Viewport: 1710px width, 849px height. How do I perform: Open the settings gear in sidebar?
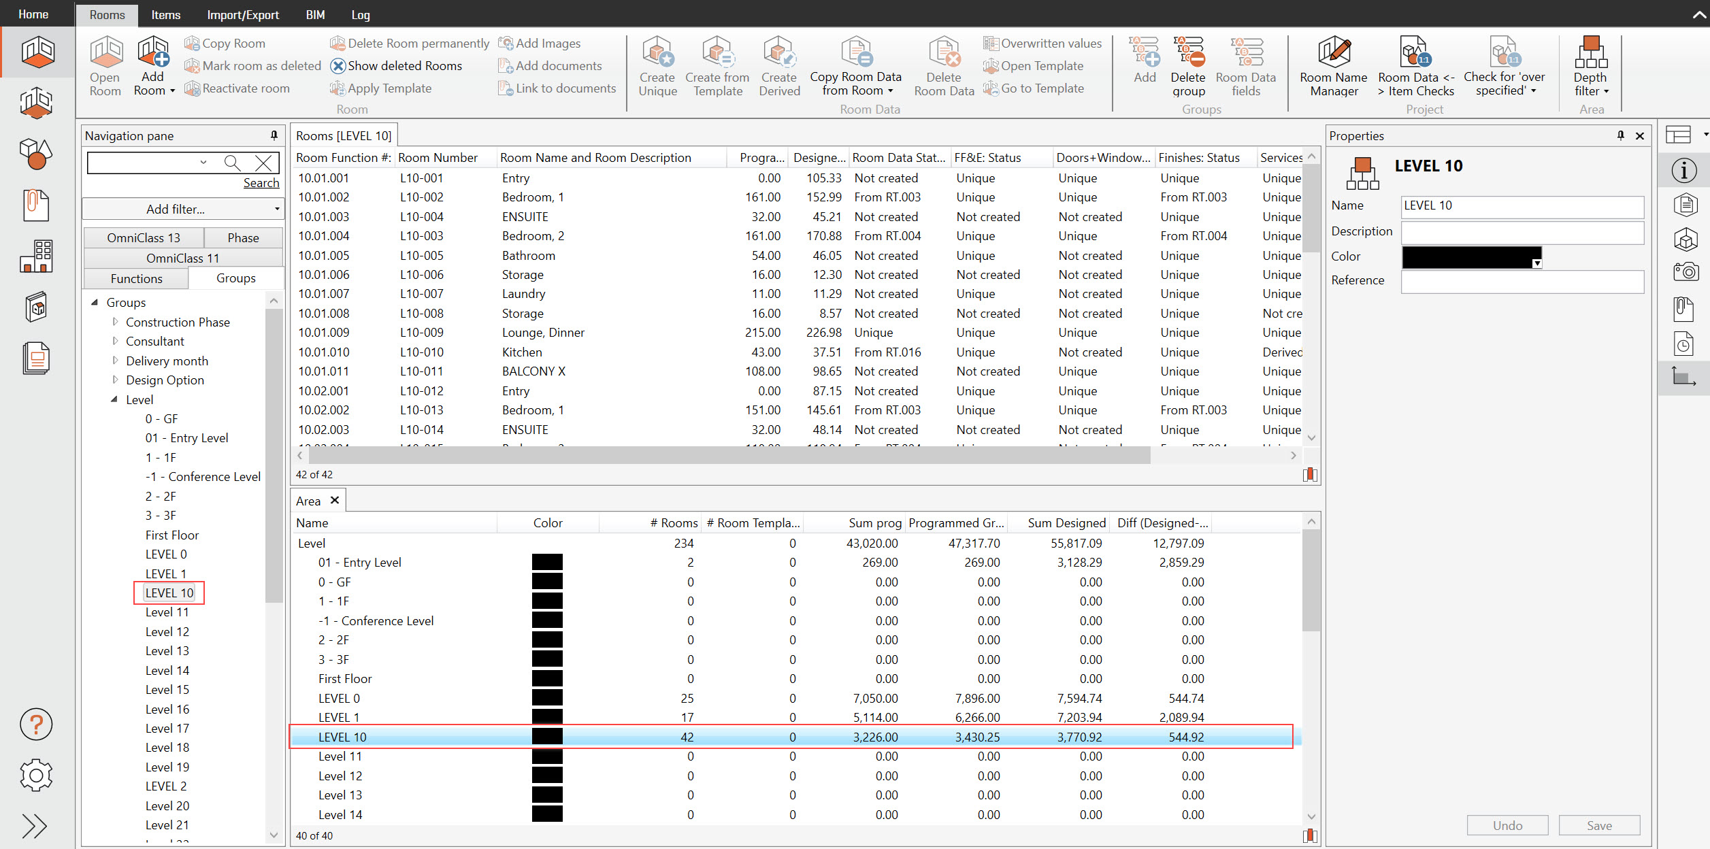[35, 775]
